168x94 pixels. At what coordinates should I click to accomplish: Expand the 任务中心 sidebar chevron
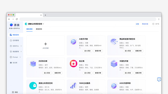pos(21,46)
